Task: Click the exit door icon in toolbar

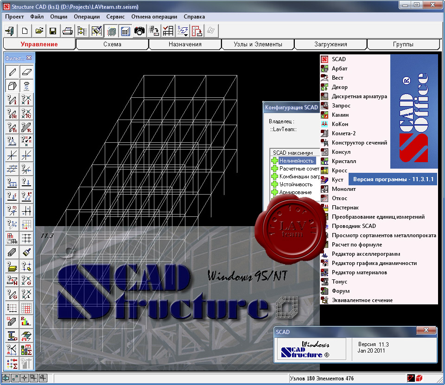Action: [x=10, y=31]
